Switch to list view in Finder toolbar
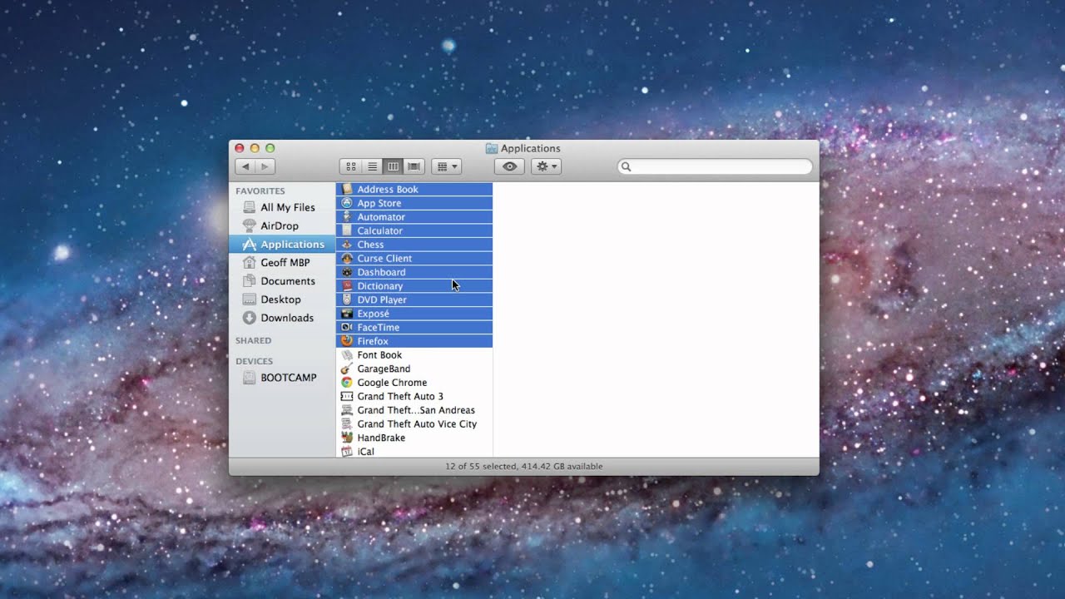Image resolution: width=1065 pixels, height=599 pixels. pos(372,166)
